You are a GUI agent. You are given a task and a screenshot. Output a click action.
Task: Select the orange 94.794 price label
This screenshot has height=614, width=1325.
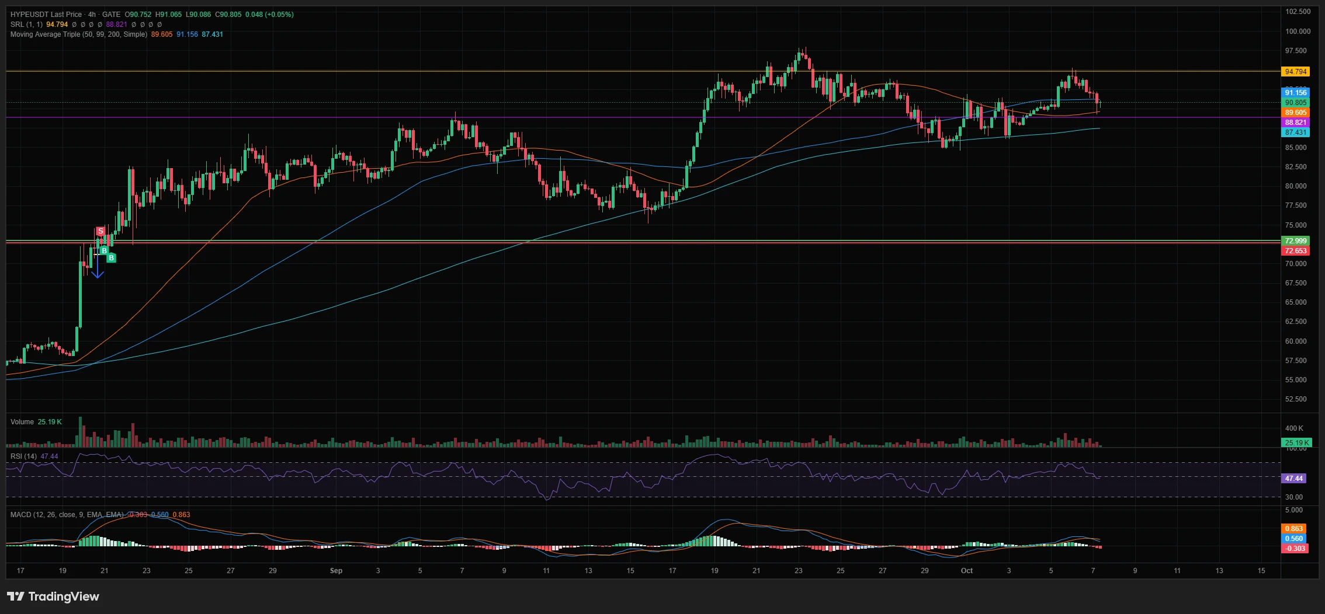[1296, 72]
